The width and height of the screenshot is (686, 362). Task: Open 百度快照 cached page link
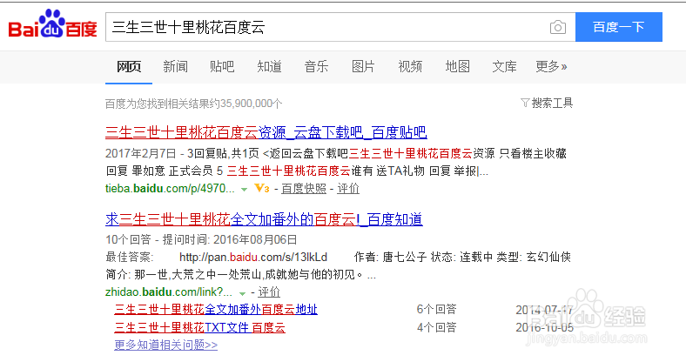tap(304, 189)
